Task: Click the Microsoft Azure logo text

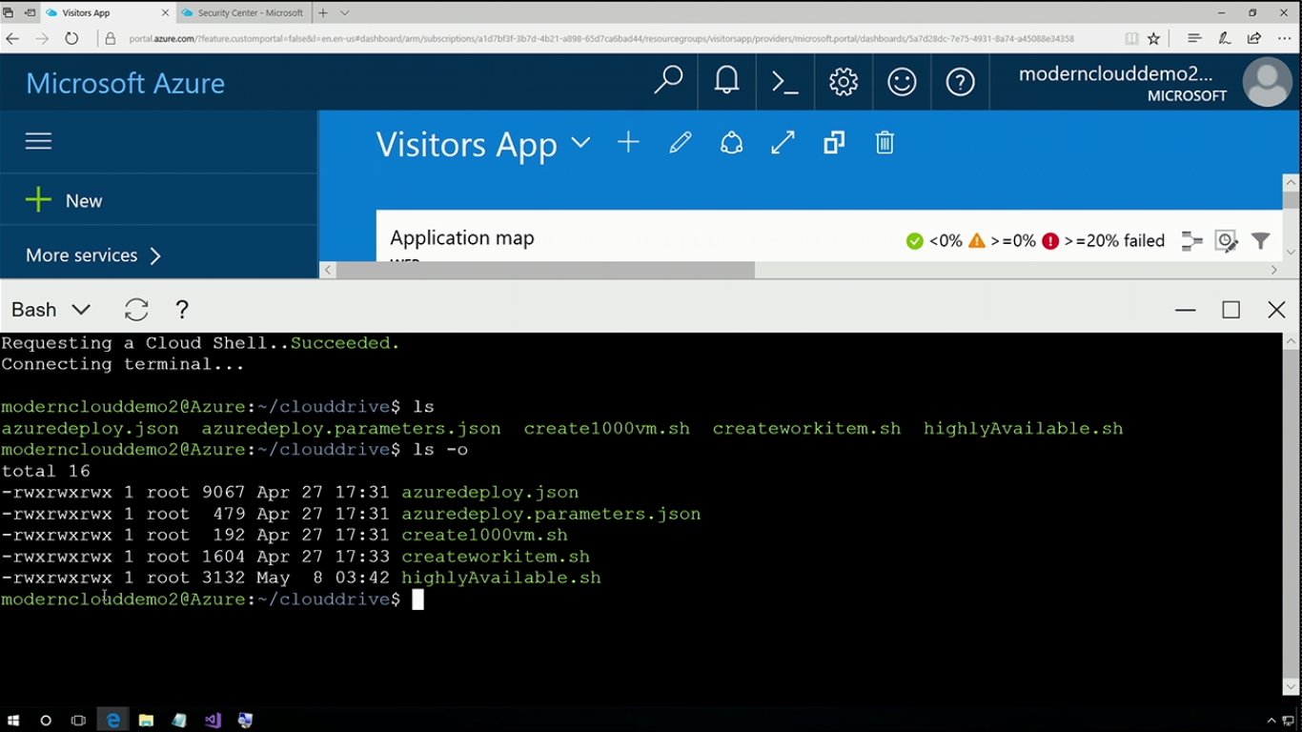Action: point(125,83)
